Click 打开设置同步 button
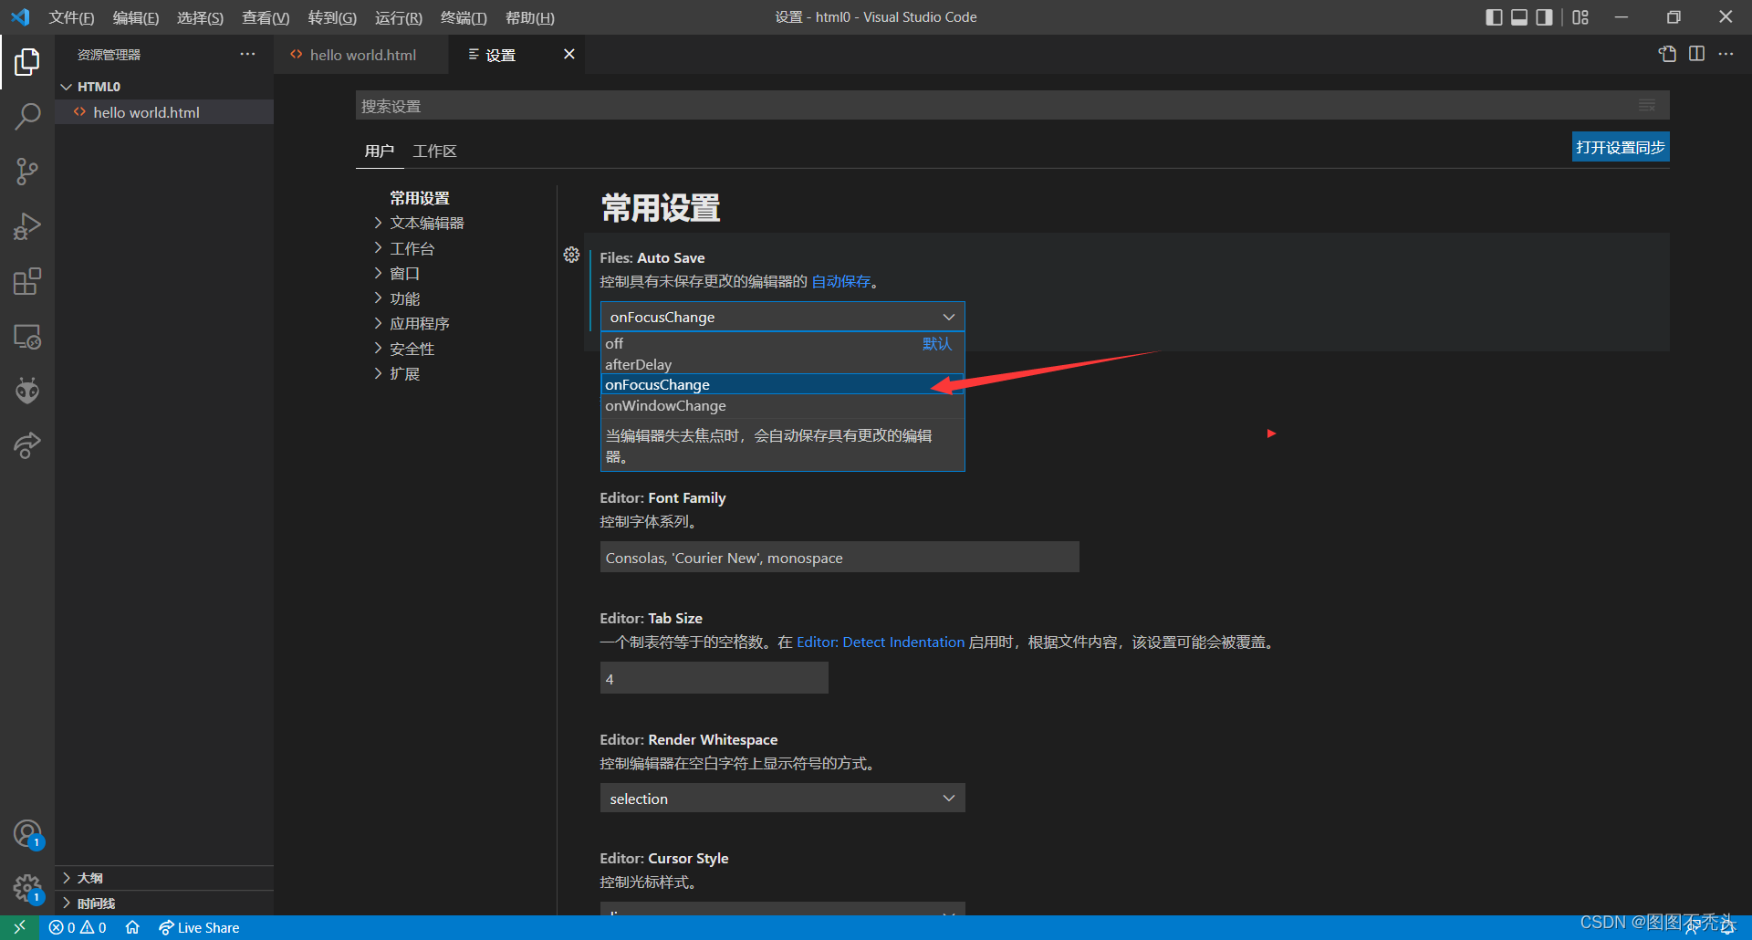1752x940 pixels. coord(1621,147)
